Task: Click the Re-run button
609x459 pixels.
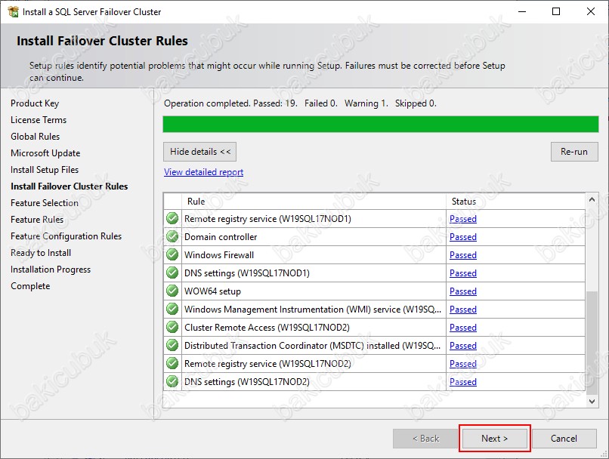Action: tap(574, 152)
